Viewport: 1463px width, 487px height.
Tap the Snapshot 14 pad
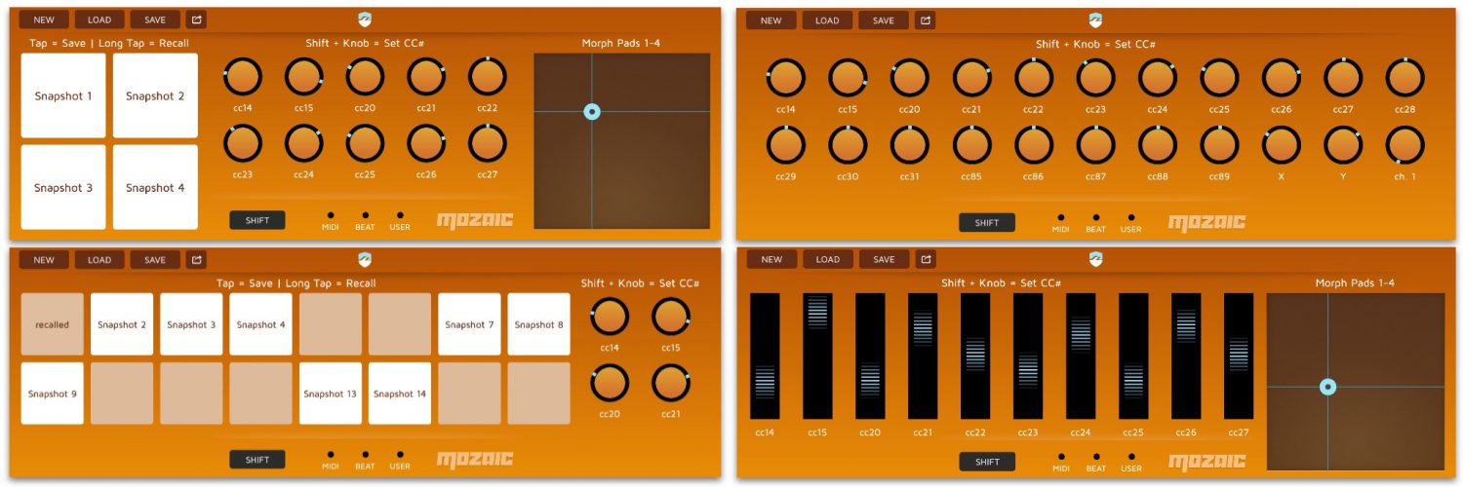400,393
